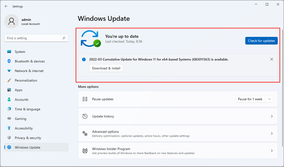The width and height of the screenshot is (284, 167).
Task: Click the Accounts person icon
Action: click(9, 99)
